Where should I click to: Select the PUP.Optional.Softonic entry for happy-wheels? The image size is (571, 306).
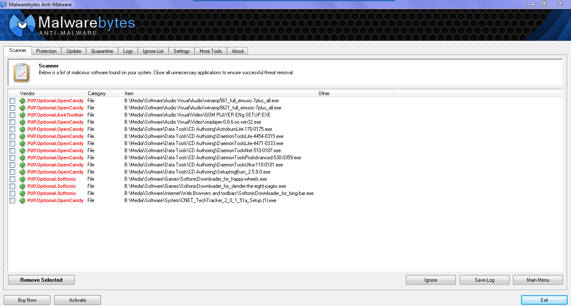52,179
